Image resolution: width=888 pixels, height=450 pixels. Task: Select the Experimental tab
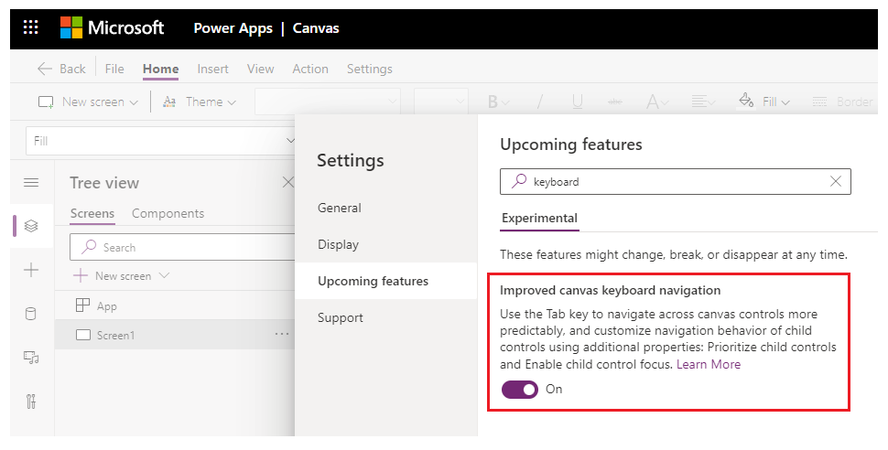[540, 219]
